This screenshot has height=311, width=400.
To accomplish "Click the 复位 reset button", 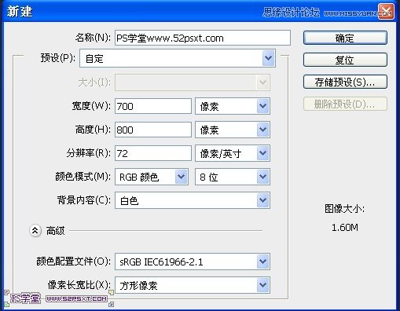I will (345, 60).
